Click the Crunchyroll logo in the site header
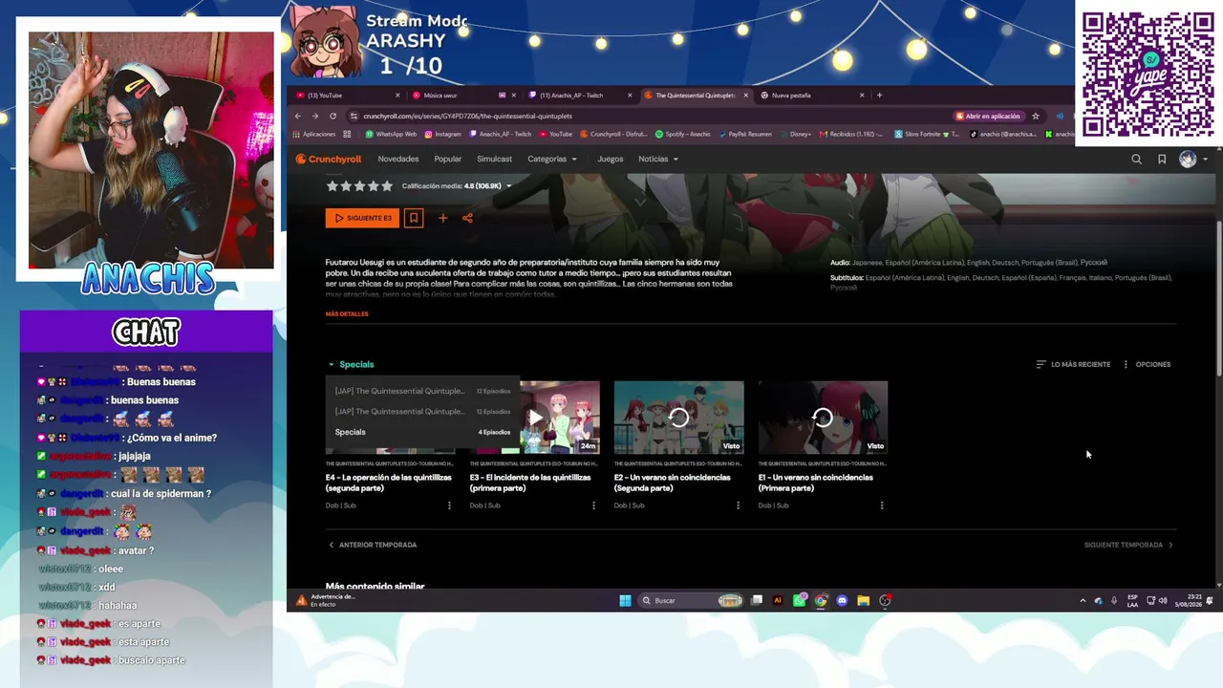This screenshot has height=688, width=1223. click(329, 160)
